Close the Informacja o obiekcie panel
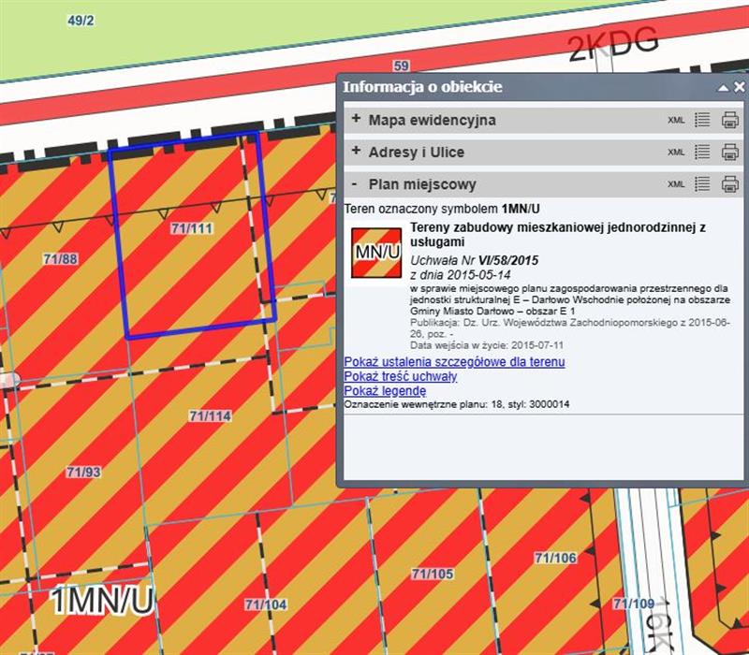The image size is (749, 655). (x=739, y=87)
